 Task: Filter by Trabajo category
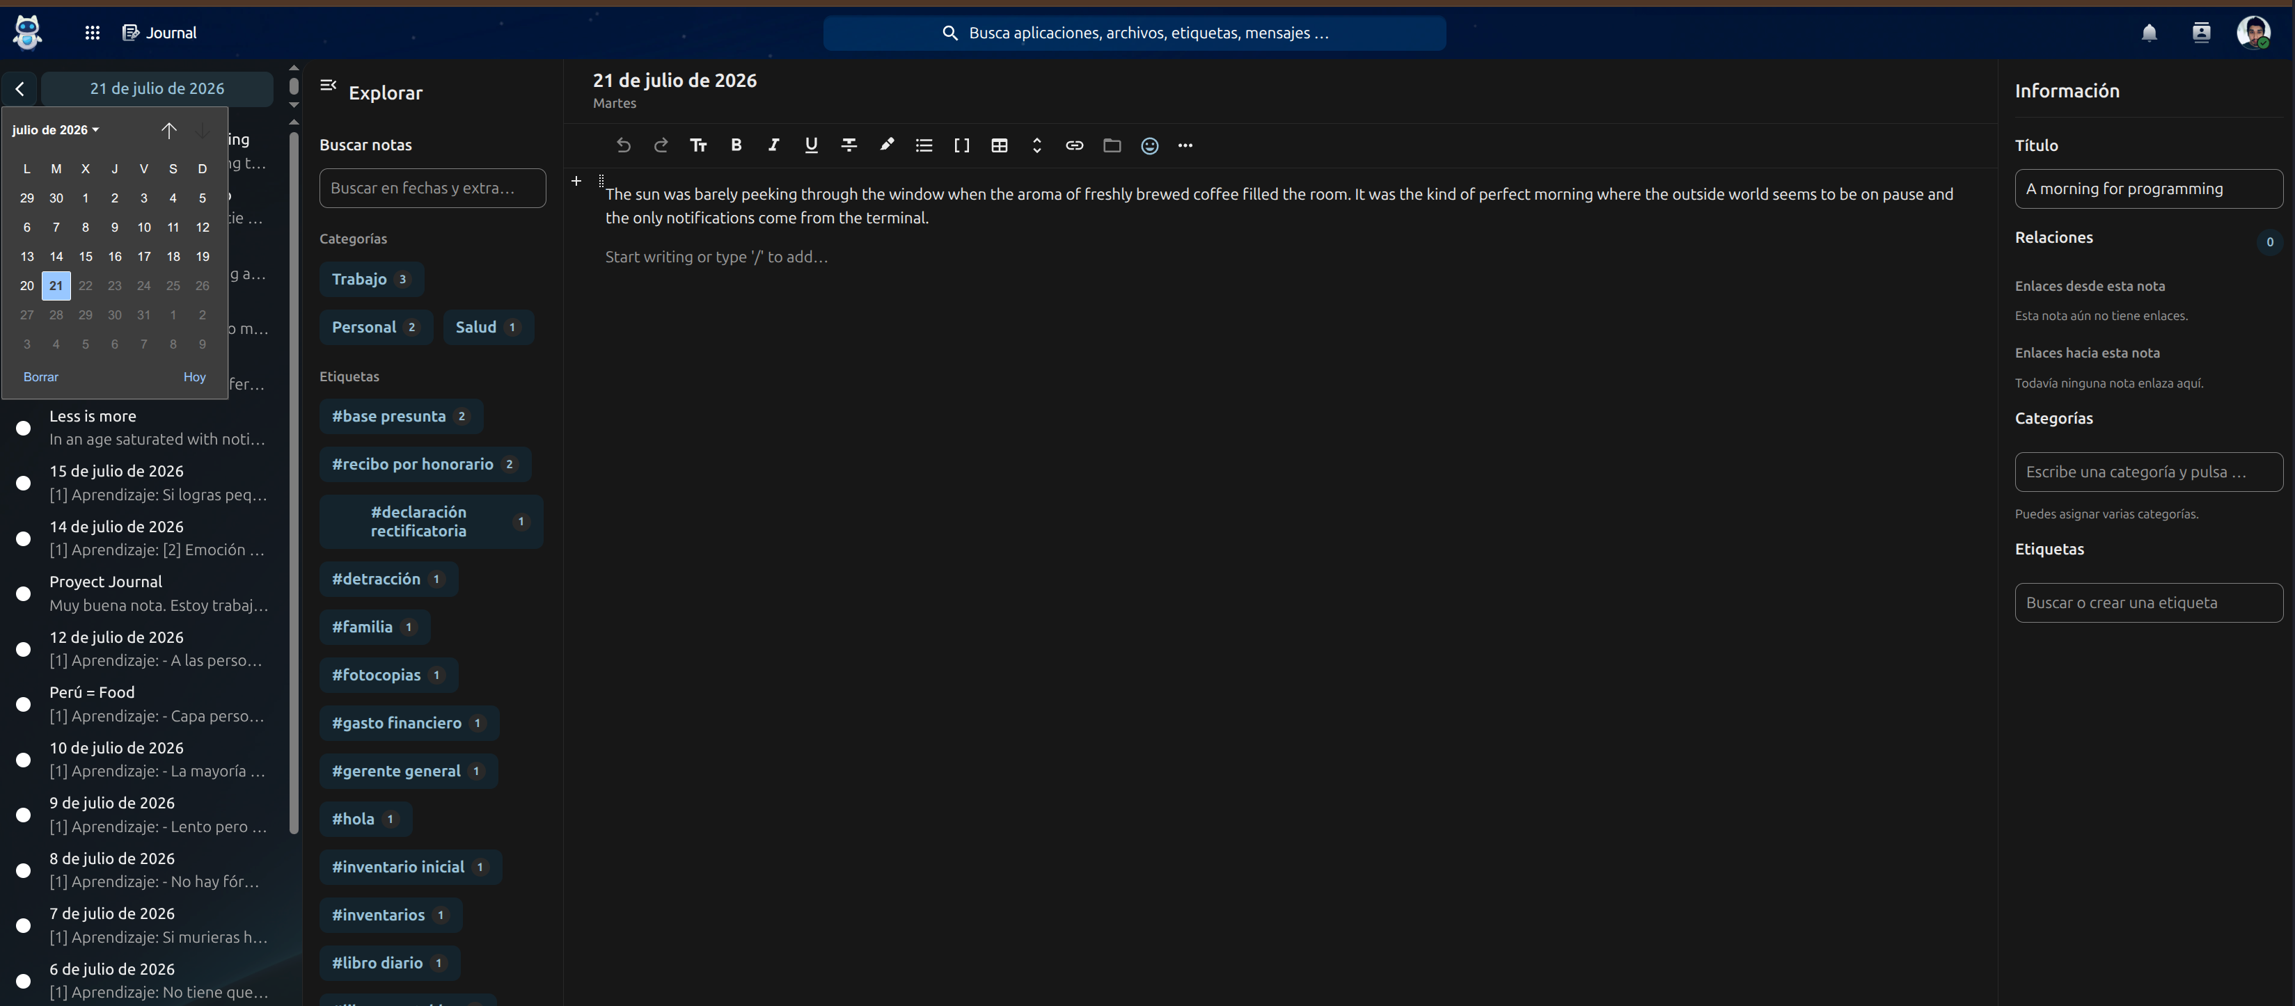[x=372, y=279]
